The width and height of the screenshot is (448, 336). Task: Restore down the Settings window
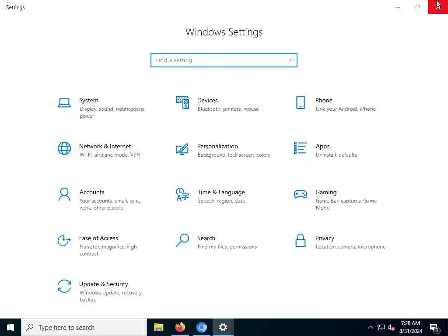click(x=418, y=7)
